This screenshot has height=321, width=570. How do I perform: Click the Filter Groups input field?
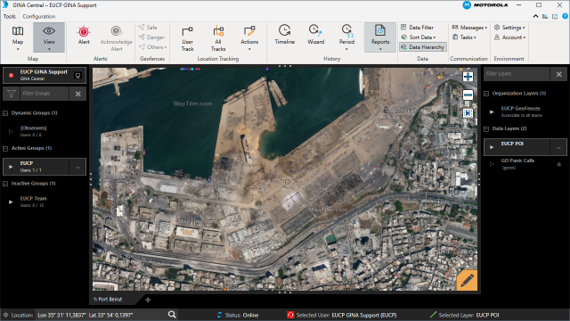pyautogui.click(x=45, y=94)
